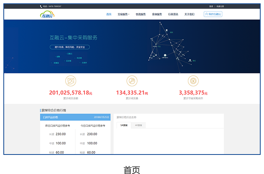Click the 我的互融云 button
This screenshot has height=174, width=264.
(x=213, y=14)
